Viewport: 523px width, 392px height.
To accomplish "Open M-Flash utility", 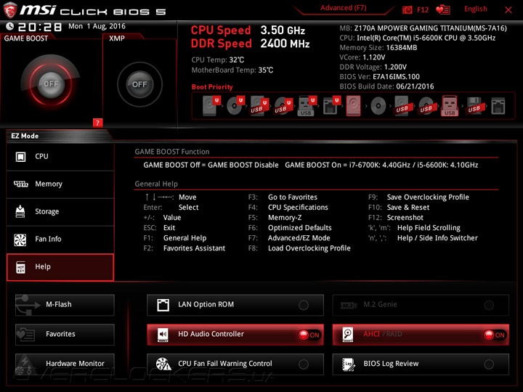I will point(65,305).
